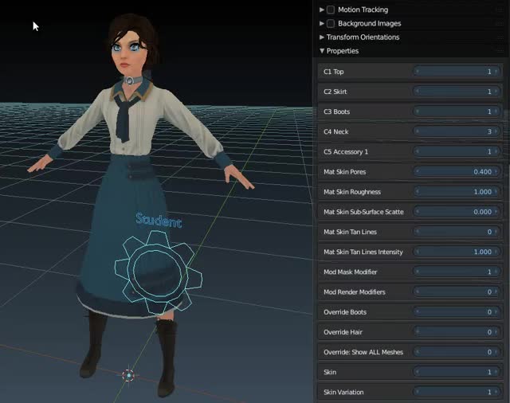Decrease the C4 Neck value with left arrow
This screenshot has width=510, height=403.
pyautogui.click(x=418, y=131)
